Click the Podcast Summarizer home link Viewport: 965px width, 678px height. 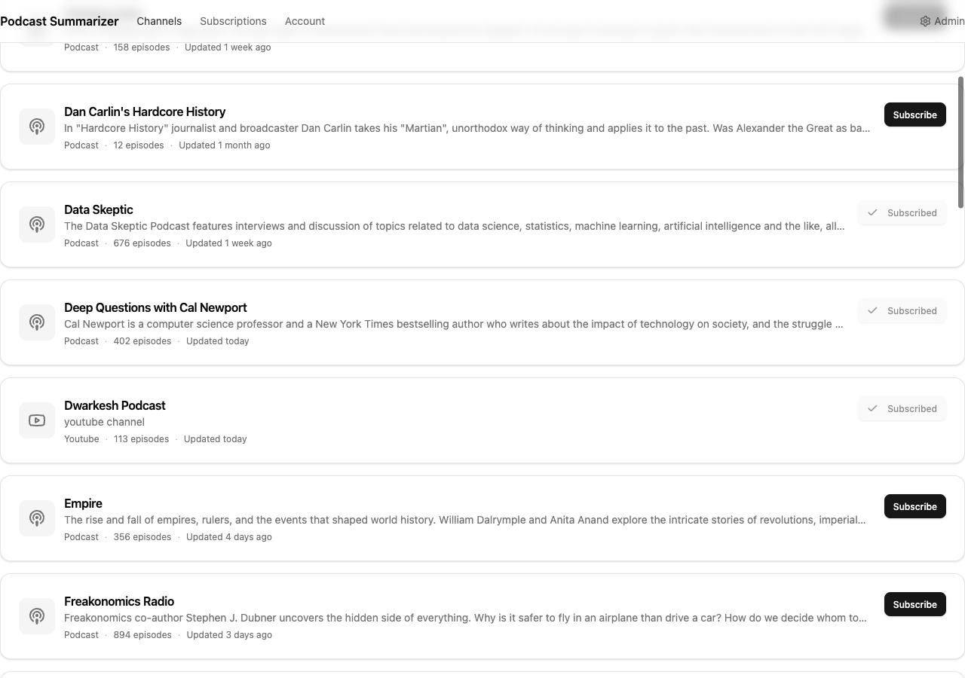click(60, 21)
